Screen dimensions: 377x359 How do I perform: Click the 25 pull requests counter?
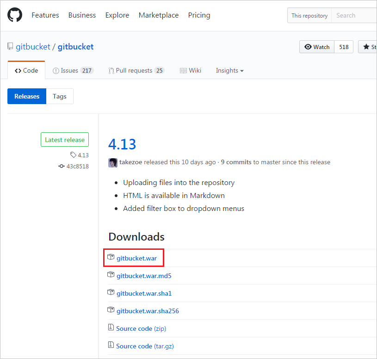point(159,70)
